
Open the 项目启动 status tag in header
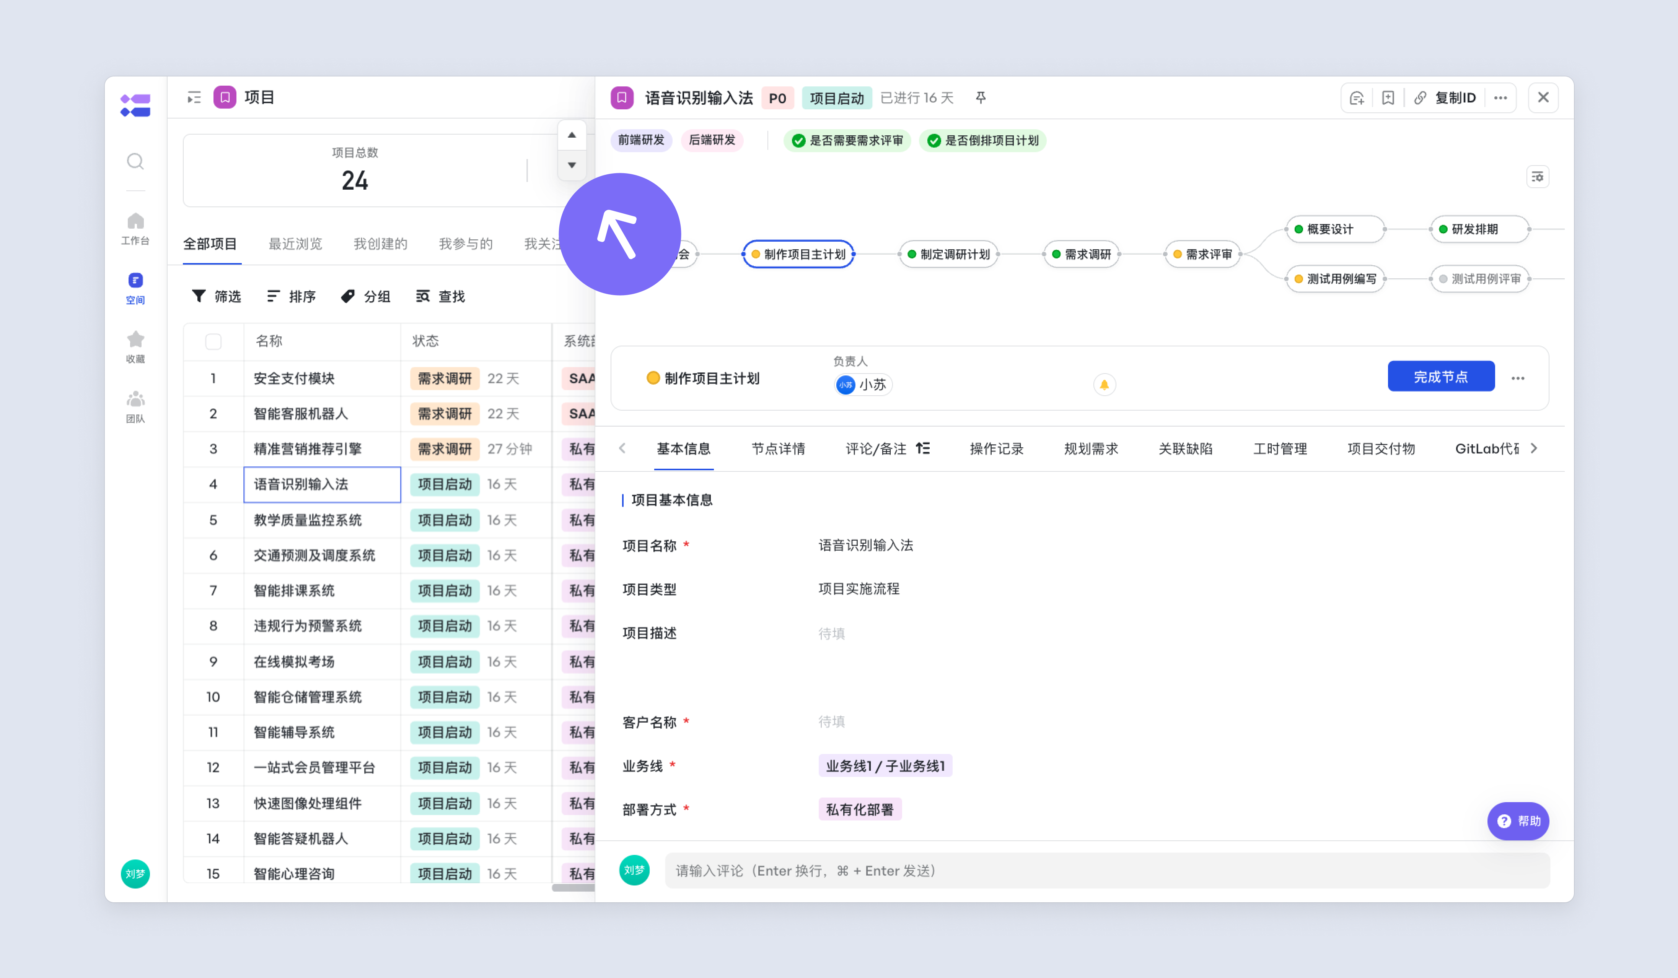pos(837,99)
